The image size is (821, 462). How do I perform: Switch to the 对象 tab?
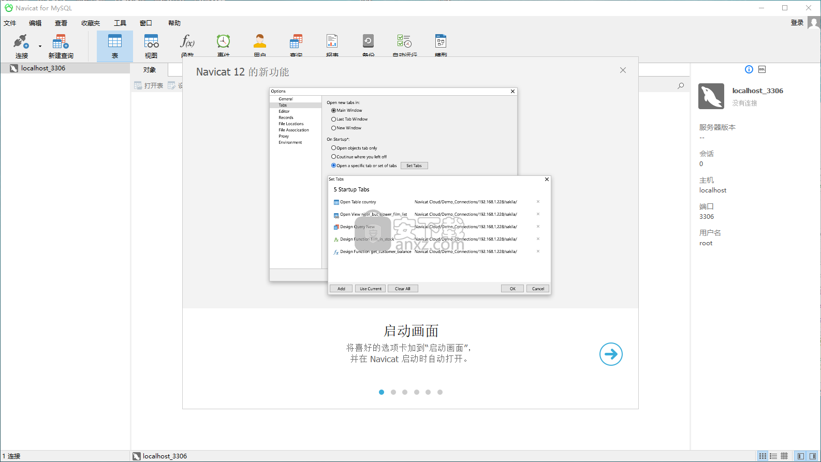pyautogui.click(x=150, y=70)
